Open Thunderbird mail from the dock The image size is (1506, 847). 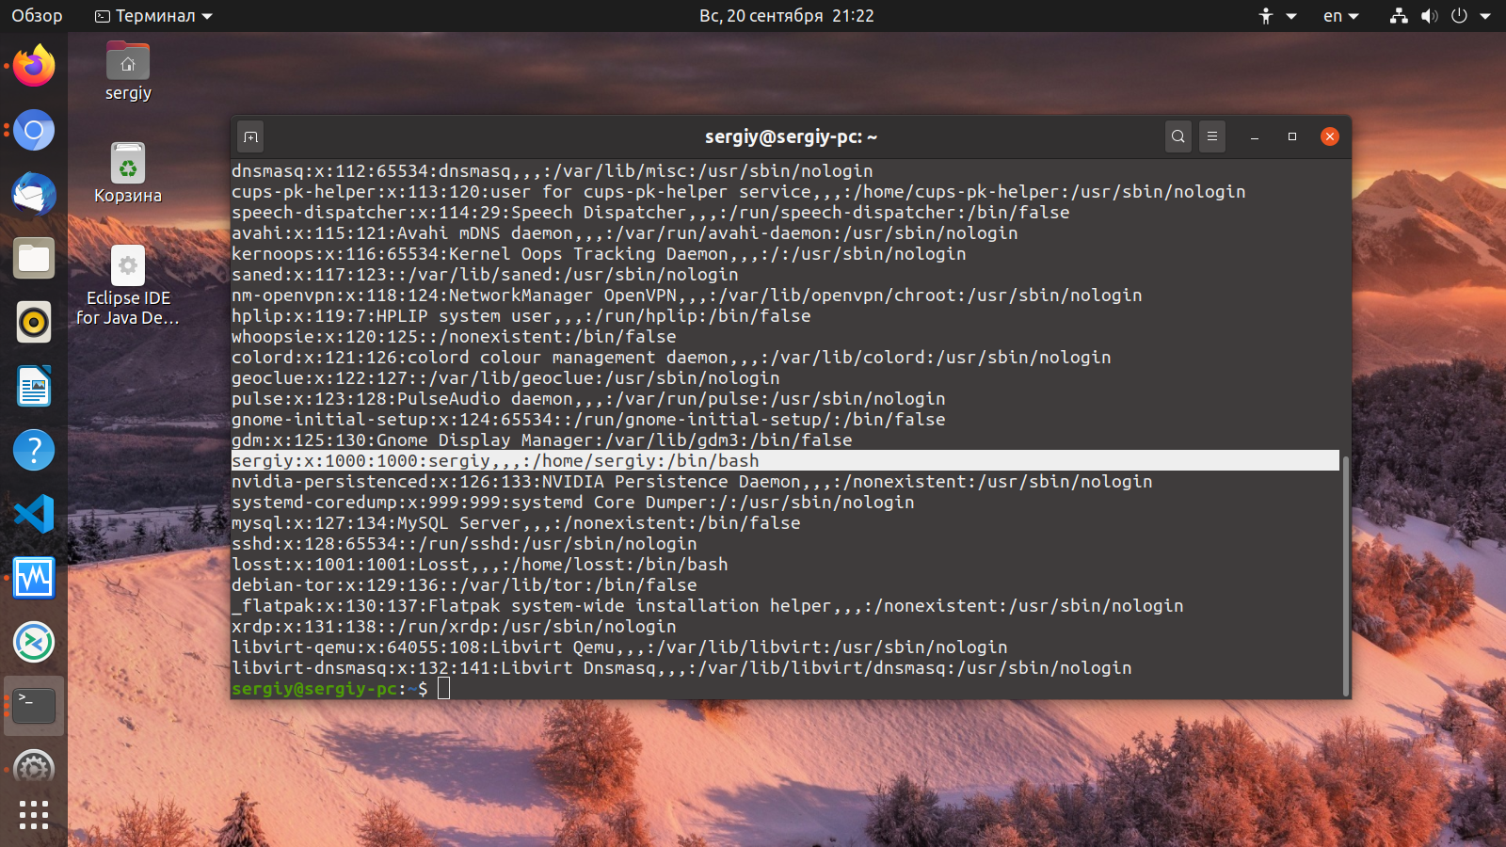tap(34, 194)
